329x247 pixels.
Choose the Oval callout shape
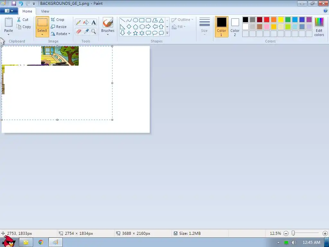click(155, 33)
